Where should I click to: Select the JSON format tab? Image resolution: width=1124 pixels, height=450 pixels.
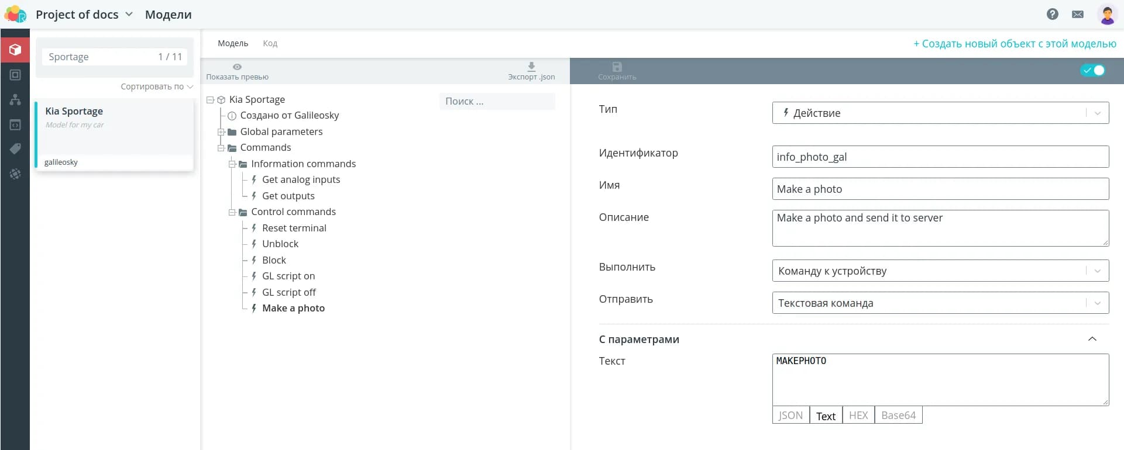(x=790, y=416)
